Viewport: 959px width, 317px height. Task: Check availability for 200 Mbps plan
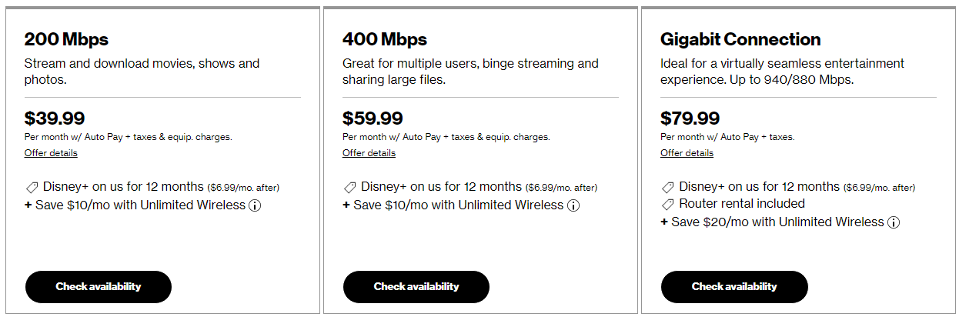tap(99, 287)
